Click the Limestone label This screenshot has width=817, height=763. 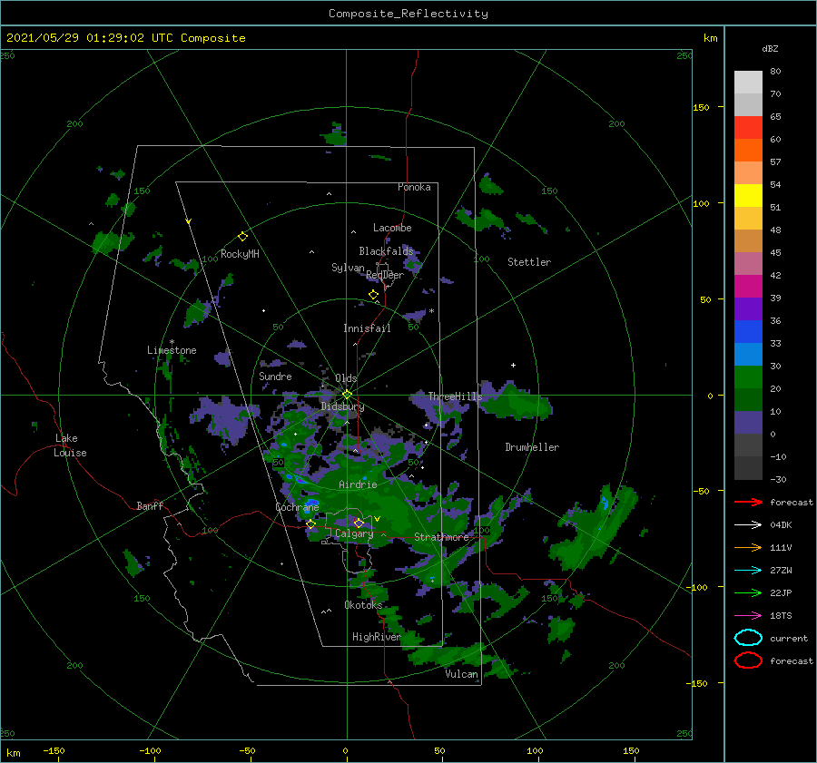(172, 350)
